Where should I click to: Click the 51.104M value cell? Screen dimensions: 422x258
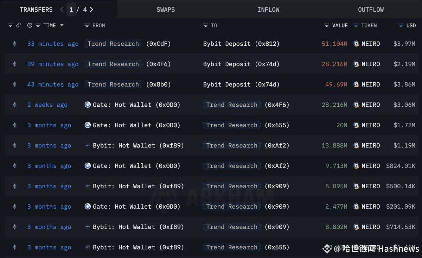pyautogui.click(x=334, y=44)
